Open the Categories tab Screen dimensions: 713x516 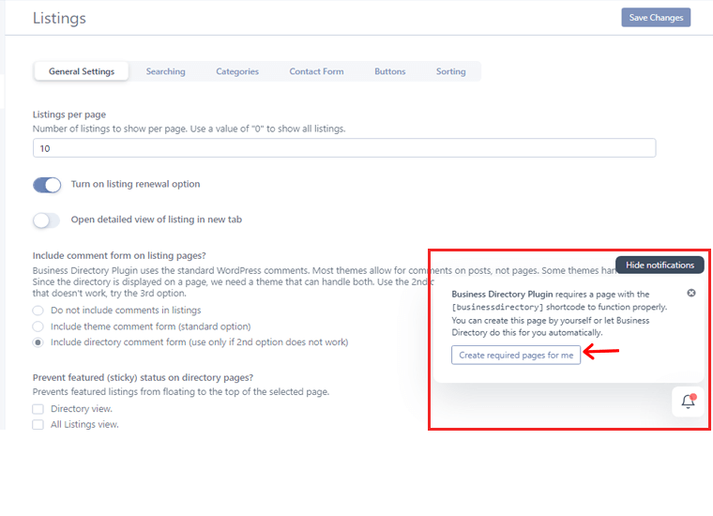tap(237, 71)
